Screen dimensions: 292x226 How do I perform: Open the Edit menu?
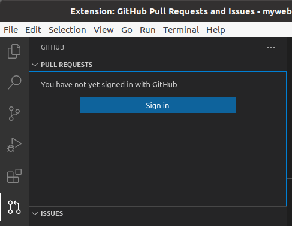[x=33, y=30]
